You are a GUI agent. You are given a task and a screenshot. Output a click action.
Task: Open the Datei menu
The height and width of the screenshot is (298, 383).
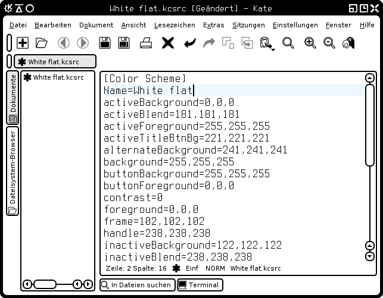click(18, 25)
